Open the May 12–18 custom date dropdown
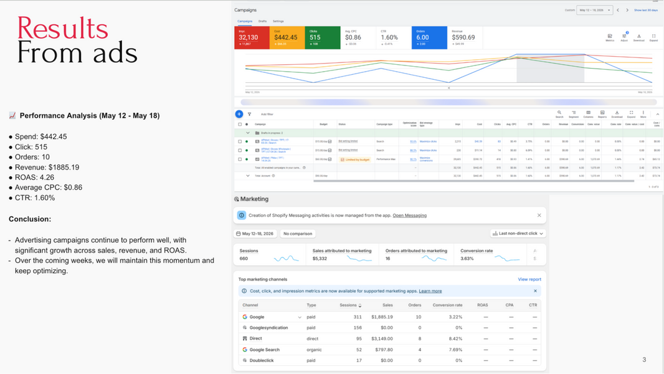The image size is (664, 374). click(x=595, y=10)
